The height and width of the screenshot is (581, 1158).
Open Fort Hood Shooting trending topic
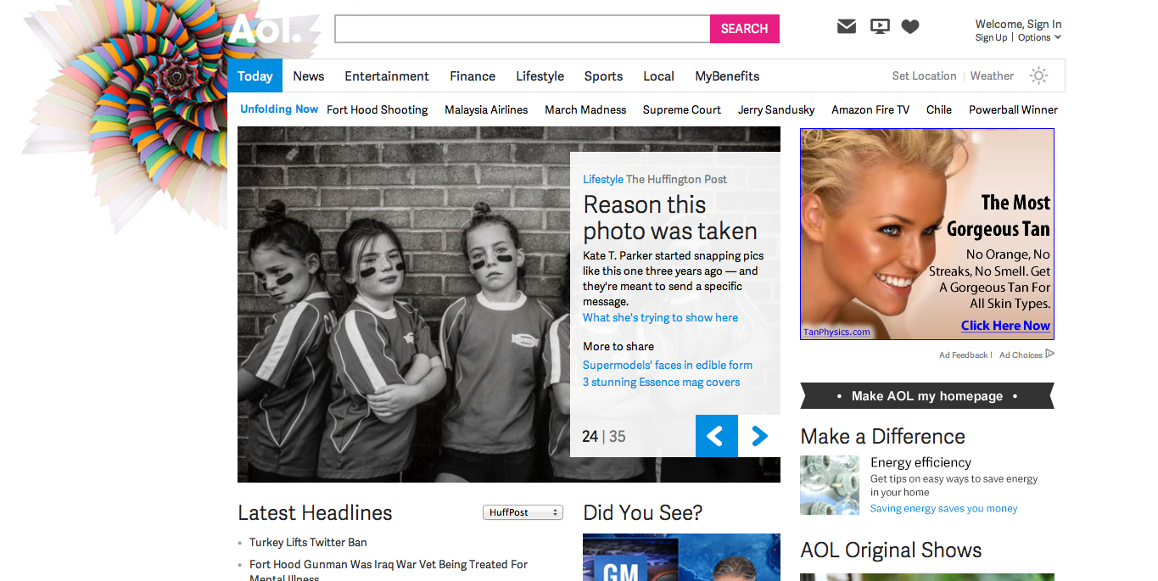tap(377, 109)
